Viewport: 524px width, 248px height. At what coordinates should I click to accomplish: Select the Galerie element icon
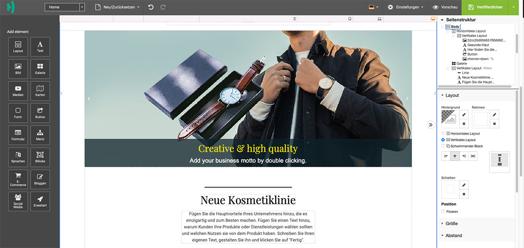pyautogui.click(x=40, y=68)
